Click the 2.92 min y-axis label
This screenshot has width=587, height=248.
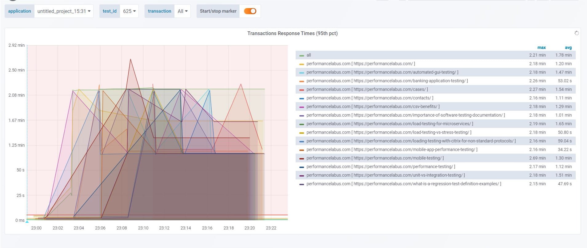(17, 45)
